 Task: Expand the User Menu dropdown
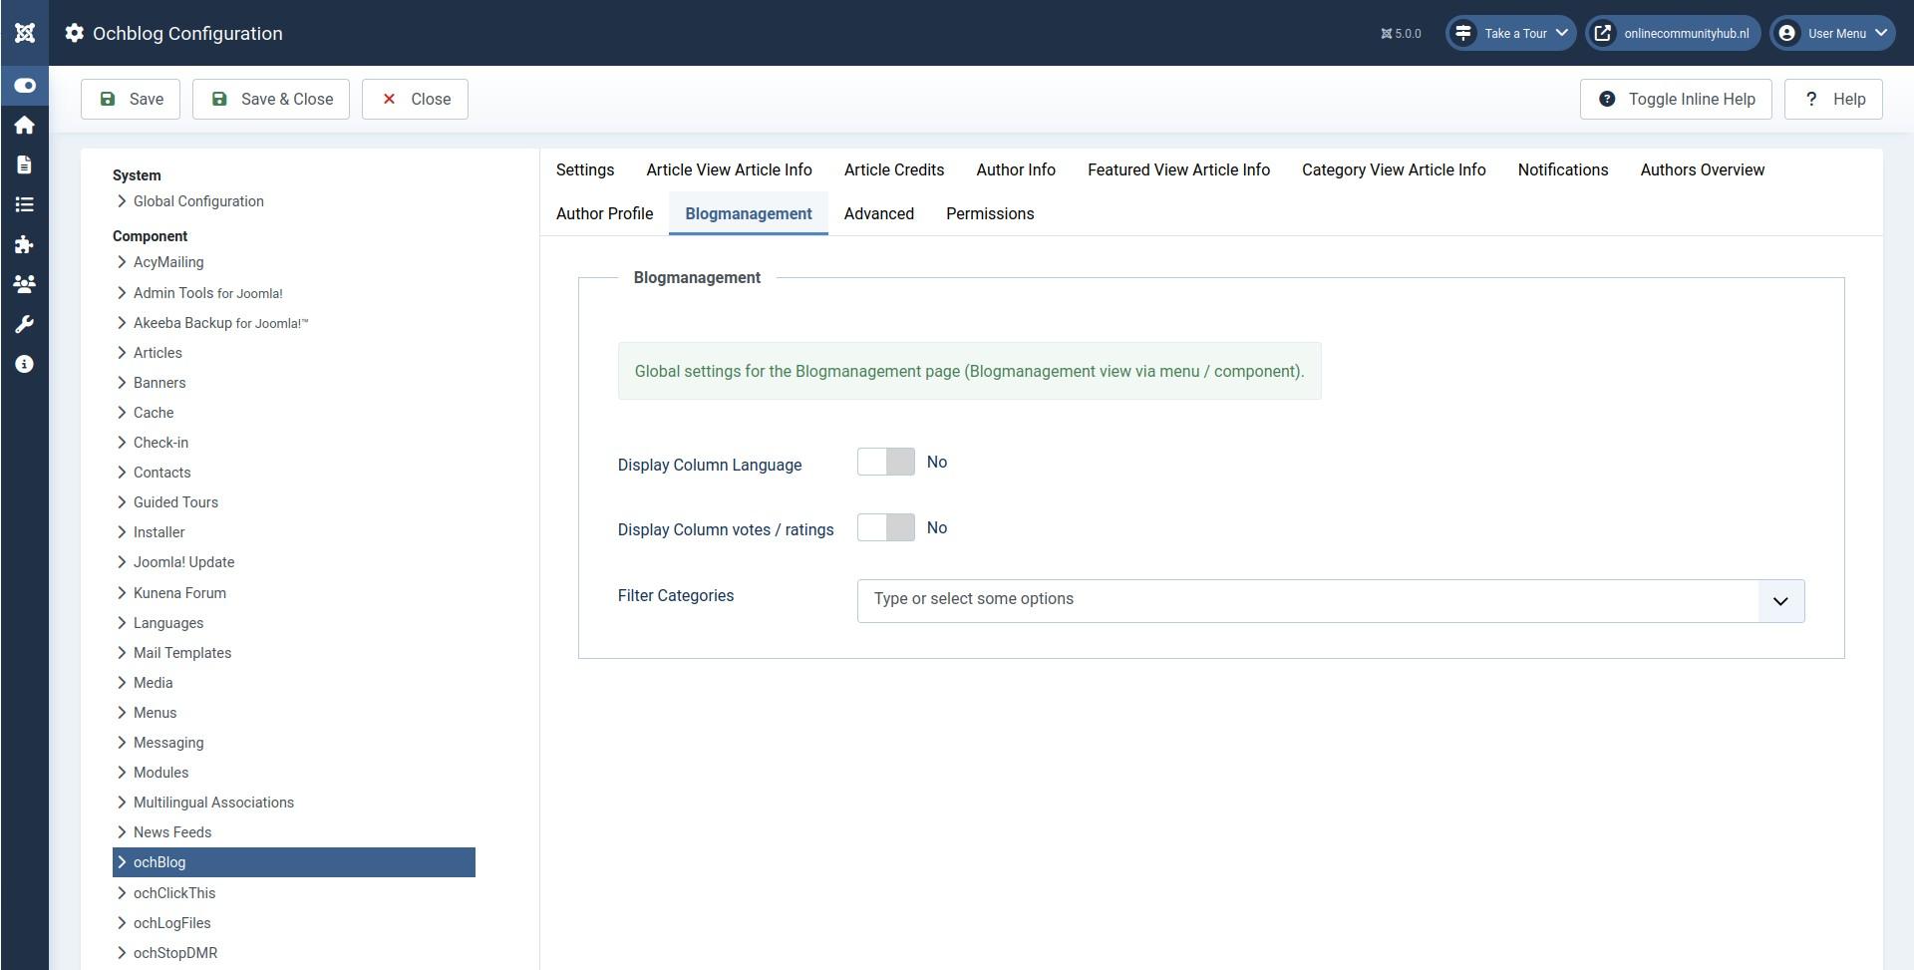coord(1832,33)
